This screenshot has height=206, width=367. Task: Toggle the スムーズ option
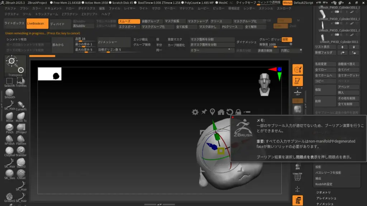tap(129, 21)
